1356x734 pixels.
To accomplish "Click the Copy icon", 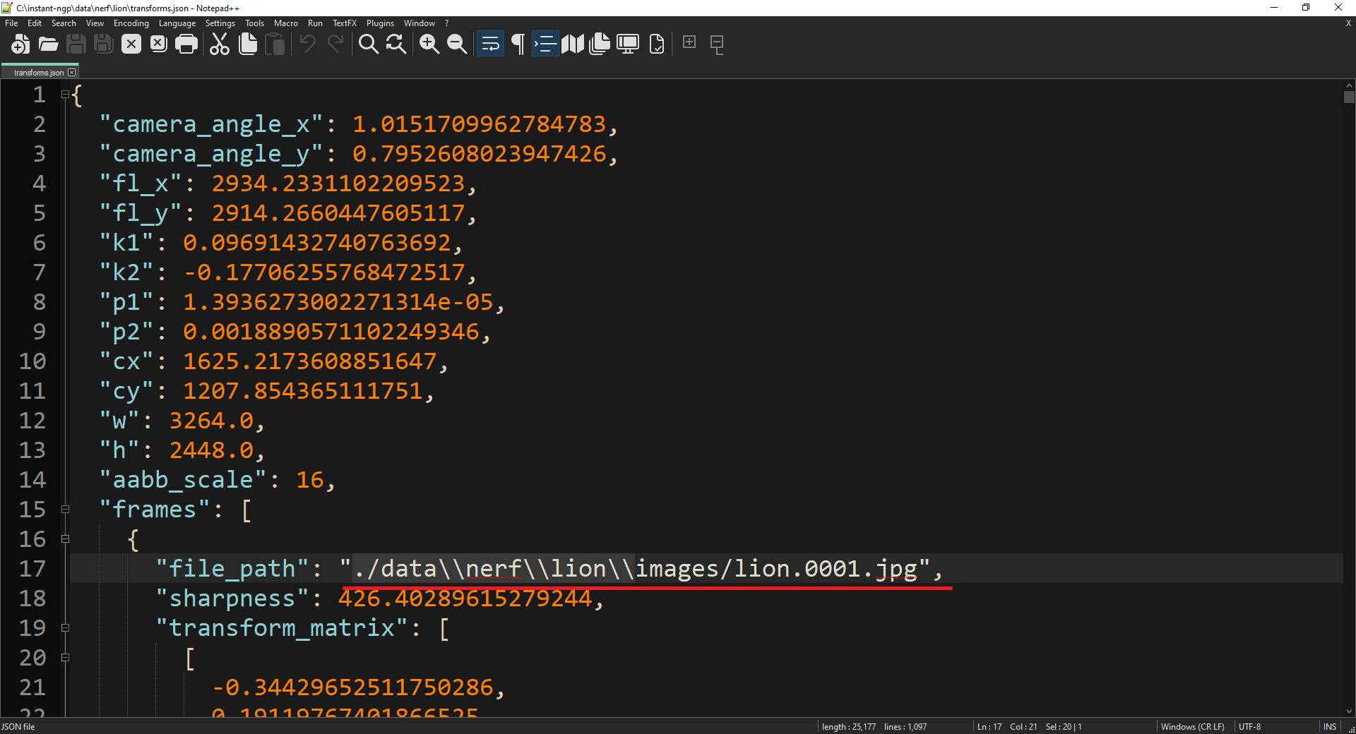I will pos(247,44).
